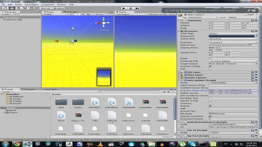Open Rendering Path dropdown
This screenshot has height=147, width=262.
coord(233,61)
